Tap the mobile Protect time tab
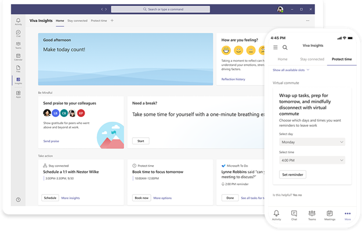This screenshot has width=362, height=234. pyautogui.click(x=341, y=59)
